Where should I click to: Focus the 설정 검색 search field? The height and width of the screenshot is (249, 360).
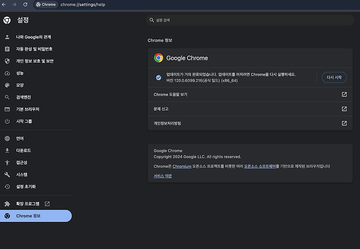pyautogui.click(x=250, y=20)
